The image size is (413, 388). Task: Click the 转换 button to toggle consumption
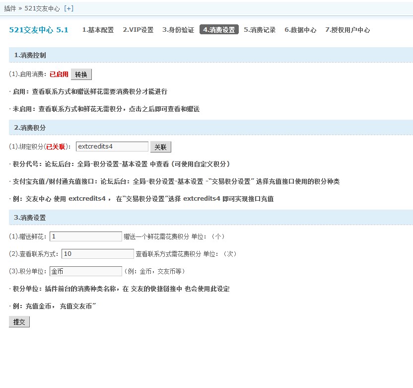point(81,75)
